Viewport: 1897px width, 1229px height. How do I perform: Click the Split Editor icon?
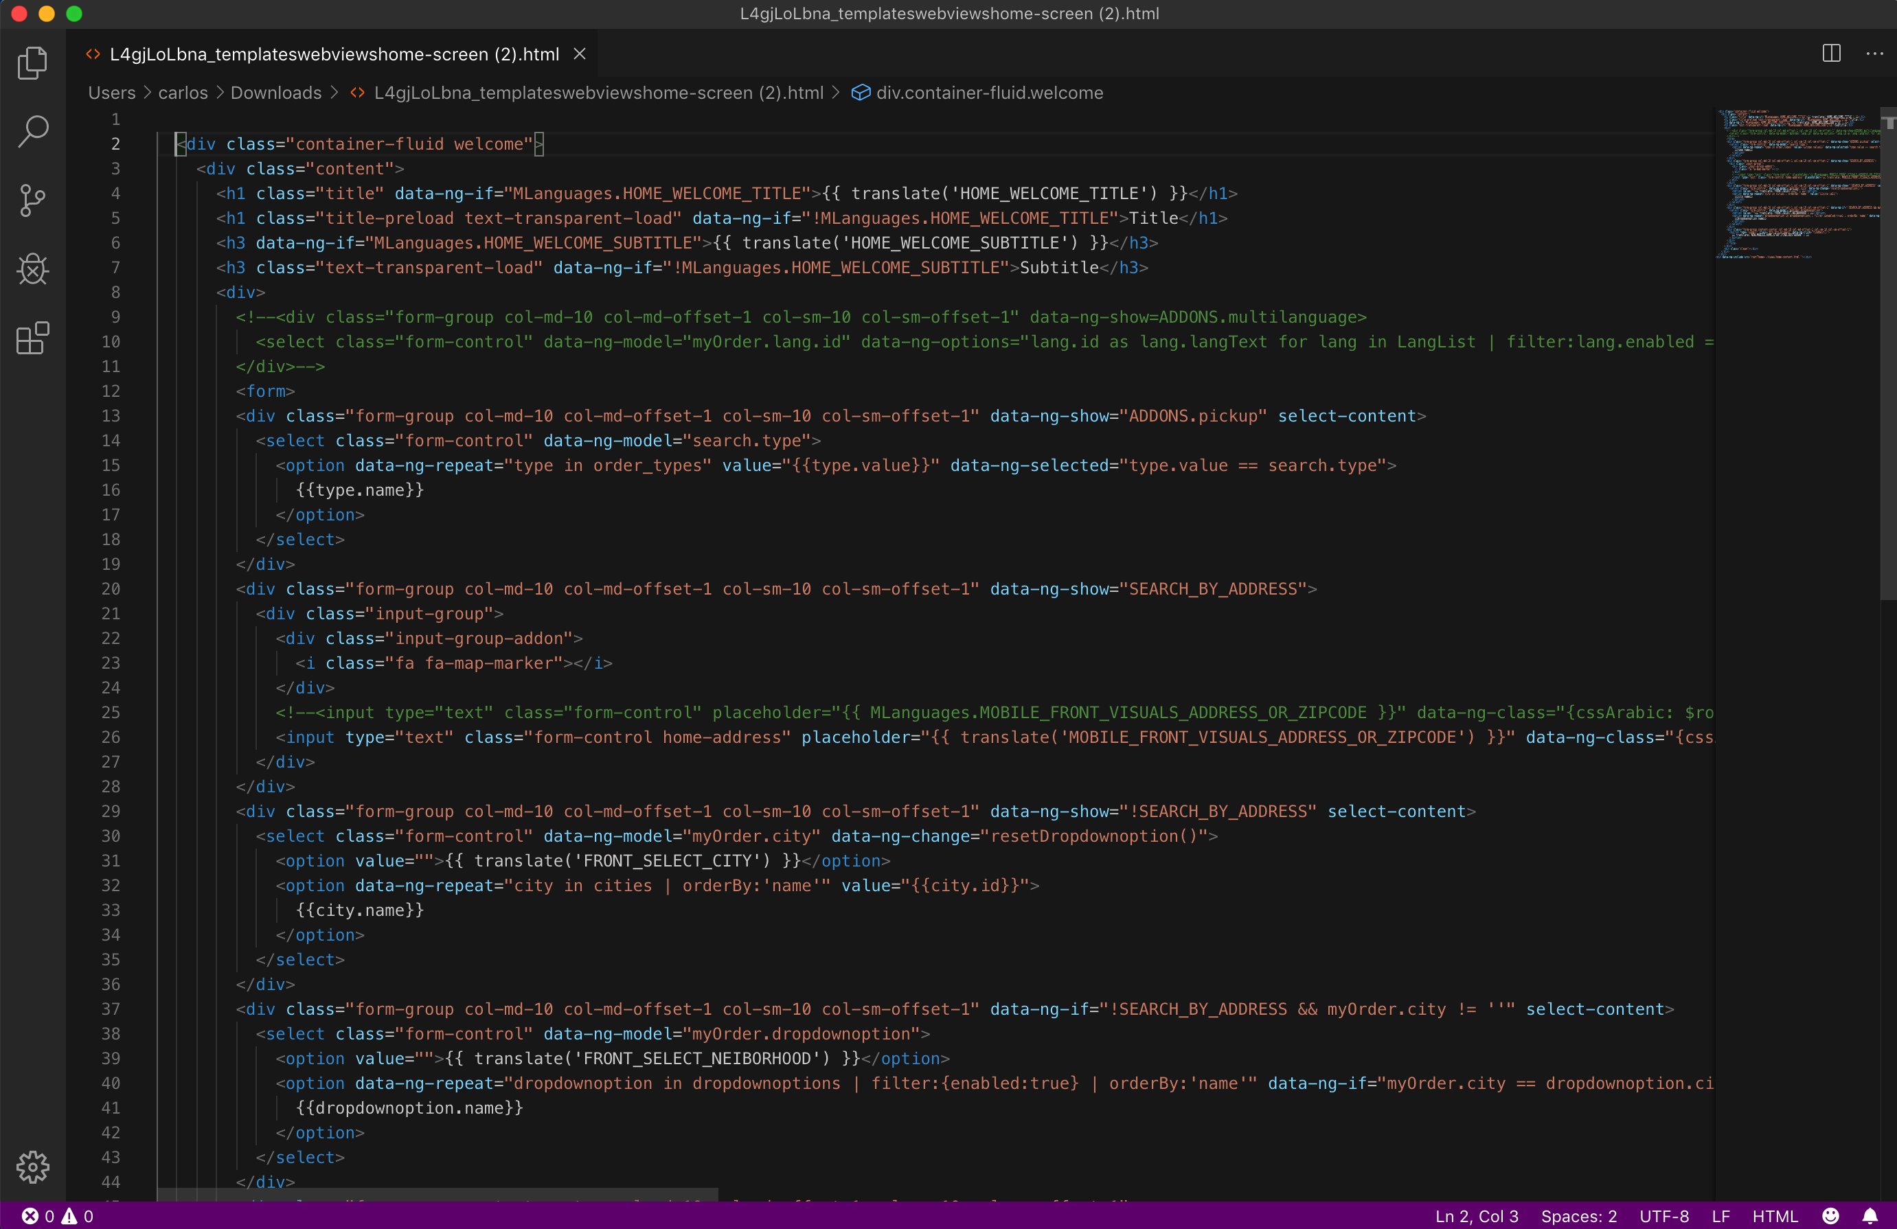[x=1831, y=54]
